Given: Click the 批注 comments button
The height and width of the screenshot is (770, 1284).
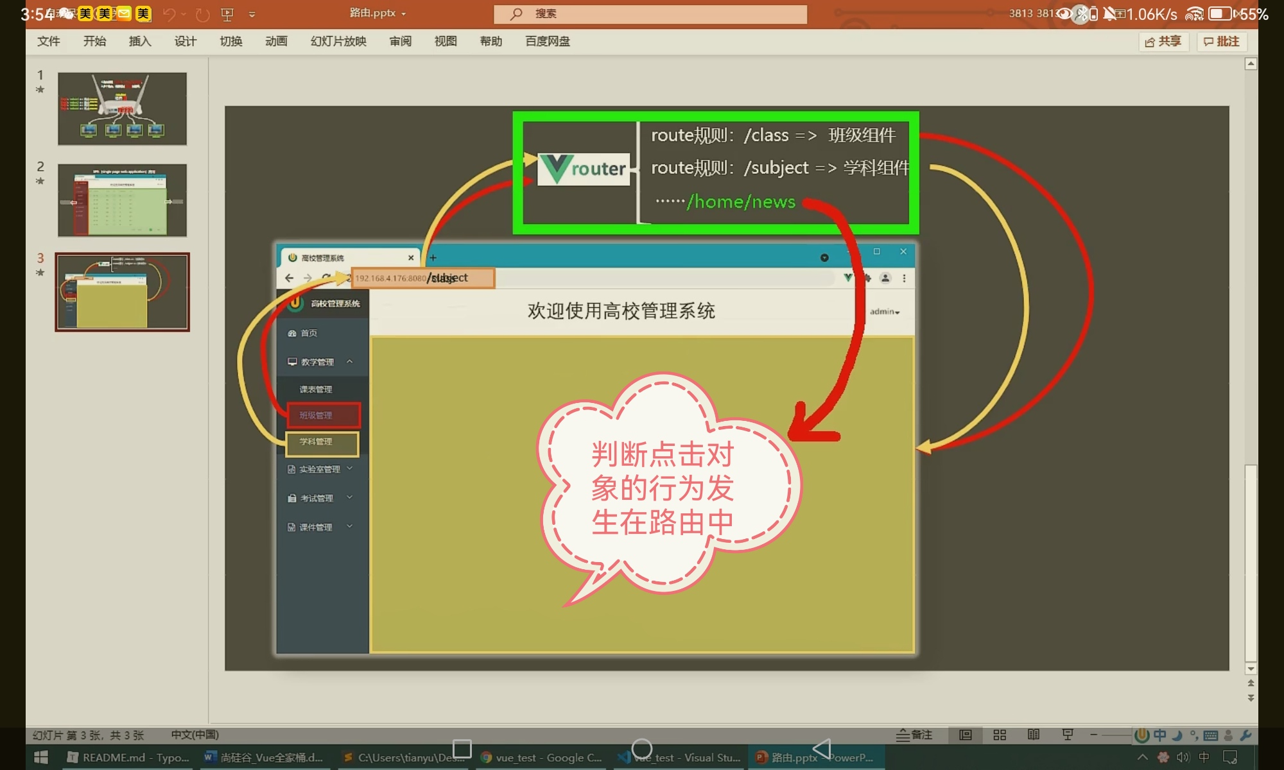Looking at the screenshot, I should point(1222,42).
